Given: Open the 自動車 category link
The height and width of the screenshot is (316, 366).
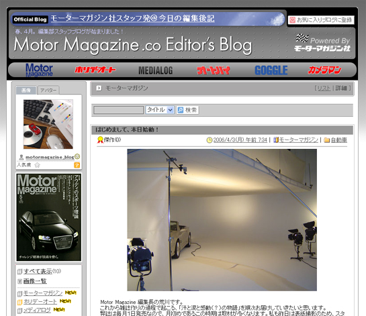Looking at the screenshot, I should click(339, 140).
